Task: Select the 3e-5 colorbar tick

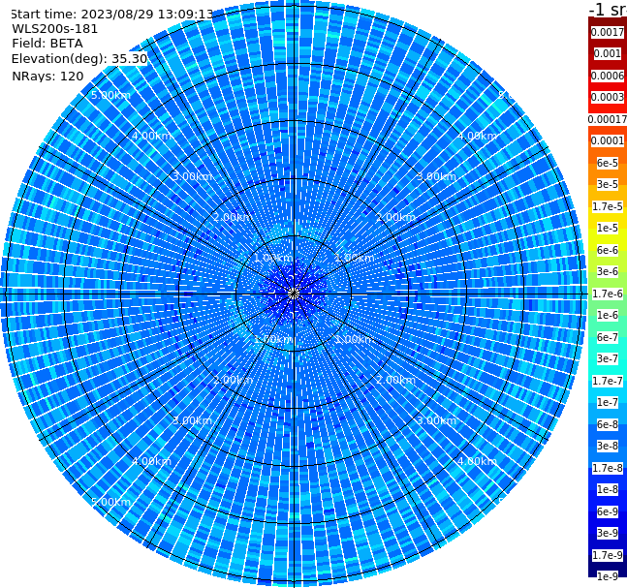Action: tap(607, 184)
